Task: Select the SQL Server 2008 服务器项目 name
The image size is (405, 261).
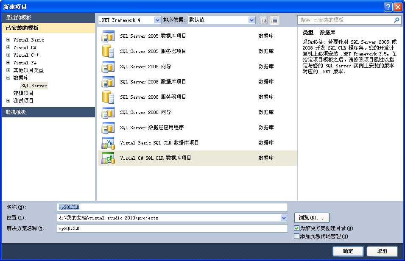Action: point(153,97)
